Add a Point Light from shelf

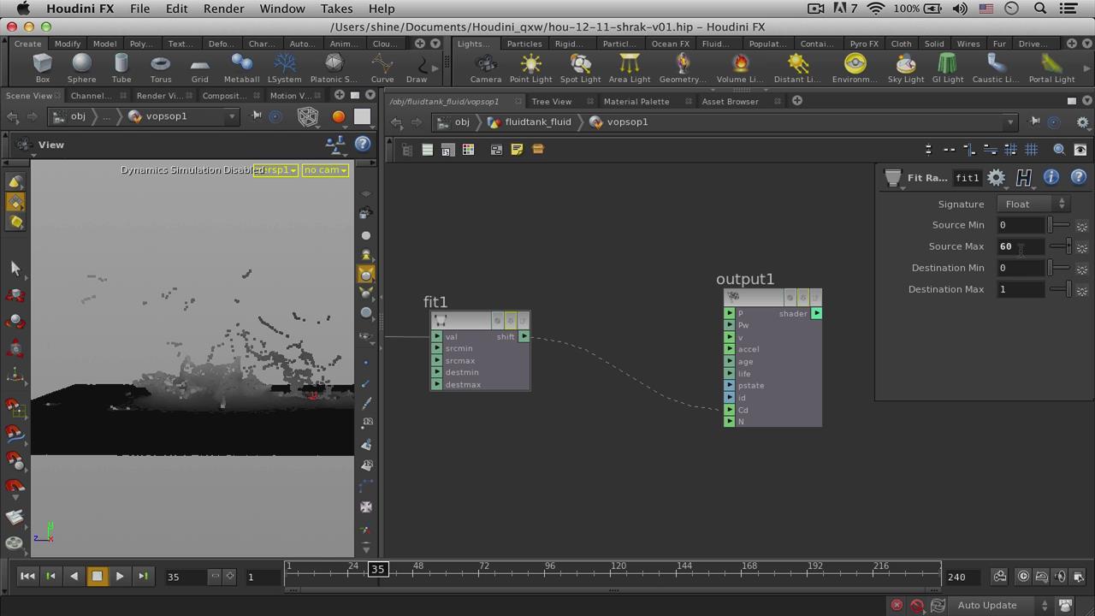[531, 68]
